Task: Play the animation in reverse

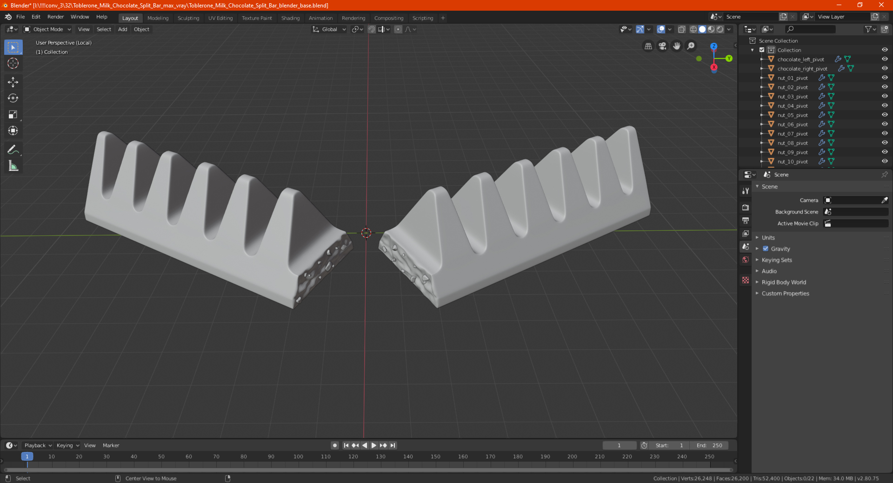Action: point(365,445)
